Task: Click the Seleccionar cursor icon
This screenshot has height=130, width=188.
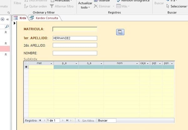Action: point(168,6)
